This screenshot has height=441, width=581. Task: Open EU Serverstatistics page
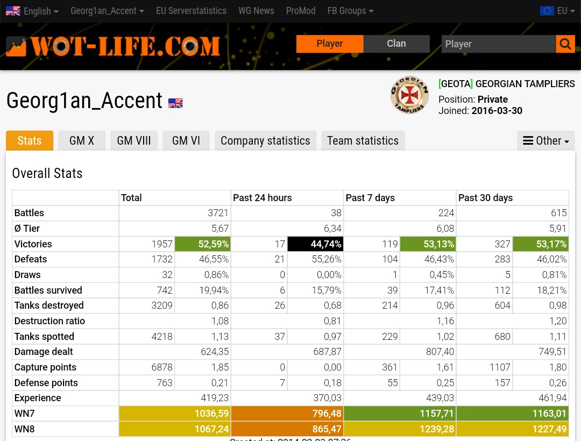coord(191,11)
